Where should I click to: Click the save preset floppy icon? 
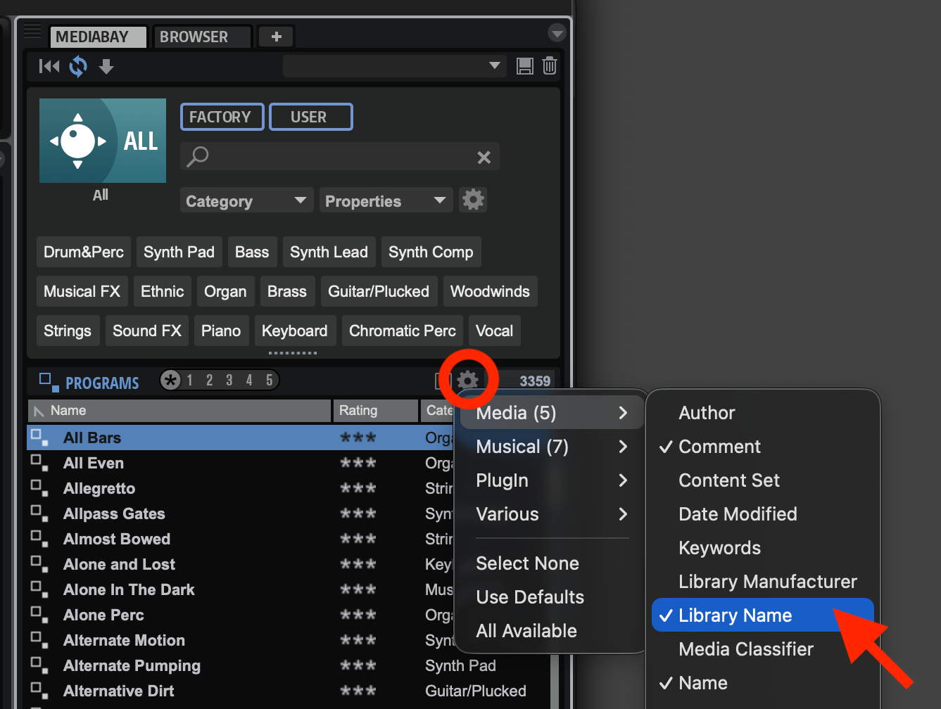pyautogui.click(x=525, y=66)
